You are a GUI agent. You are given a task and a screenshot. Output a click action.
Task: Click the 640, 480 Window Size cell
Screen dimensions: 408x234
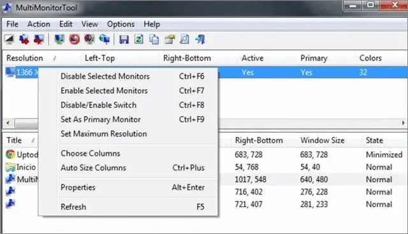pyautogui.click(x=314, y=179)
